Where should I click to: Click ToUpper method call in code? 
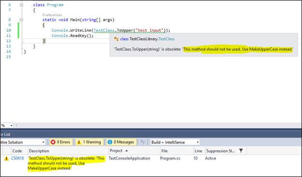(x=125, y=30)
